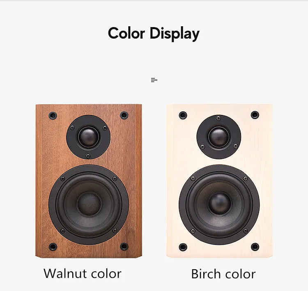Click the birch speaker's woofer dust cap
Screen dimensions: 308x291
219,204
